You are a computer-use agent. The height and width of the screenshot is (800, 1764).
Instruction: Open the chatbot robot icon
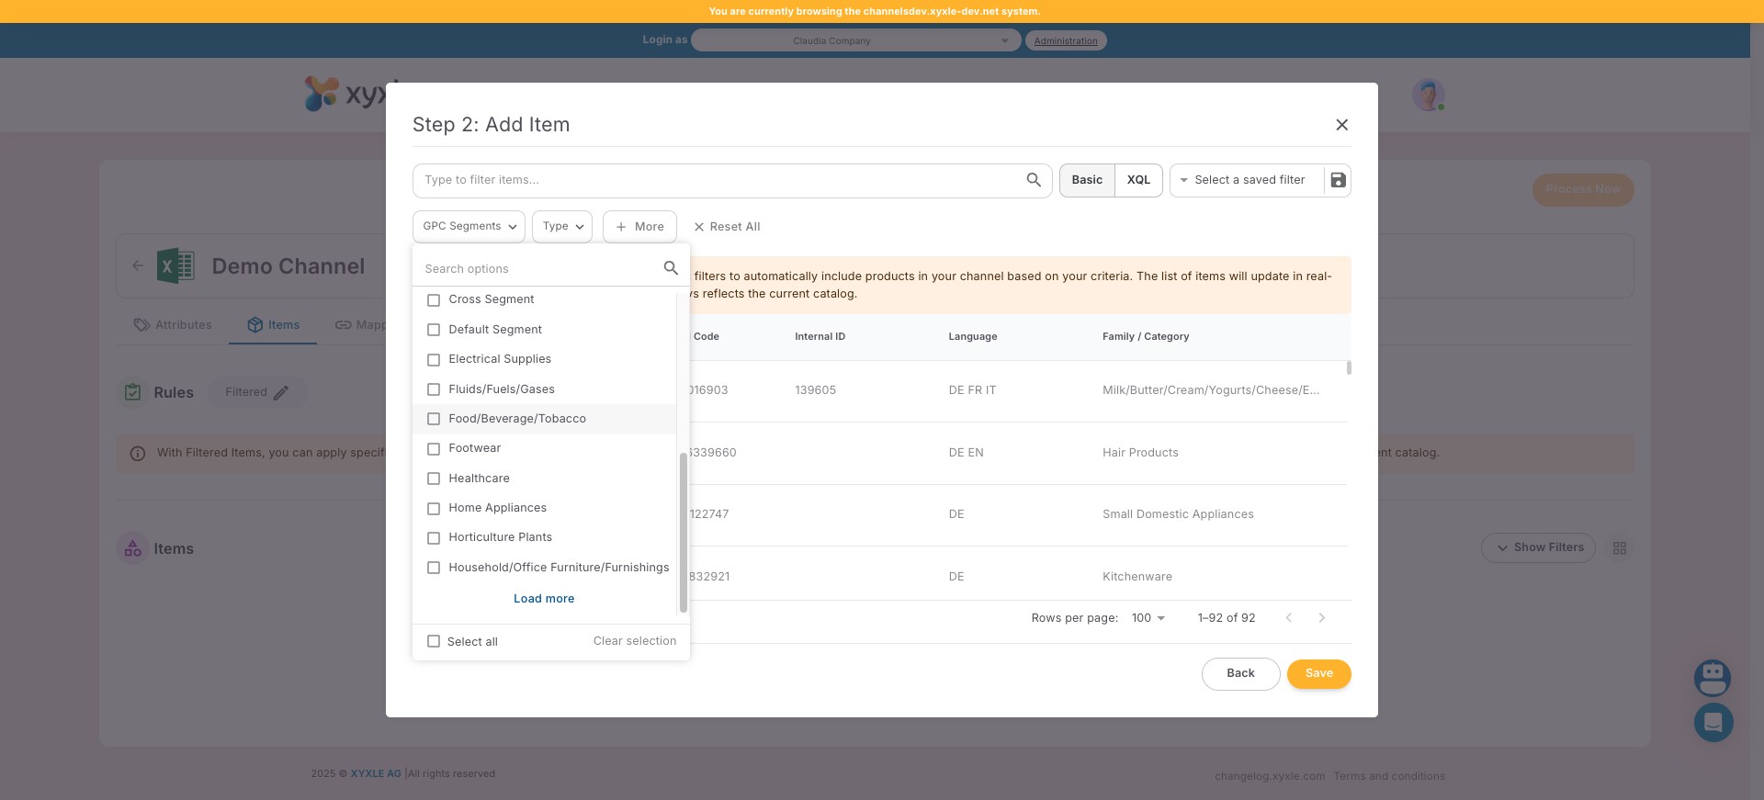1713,679
